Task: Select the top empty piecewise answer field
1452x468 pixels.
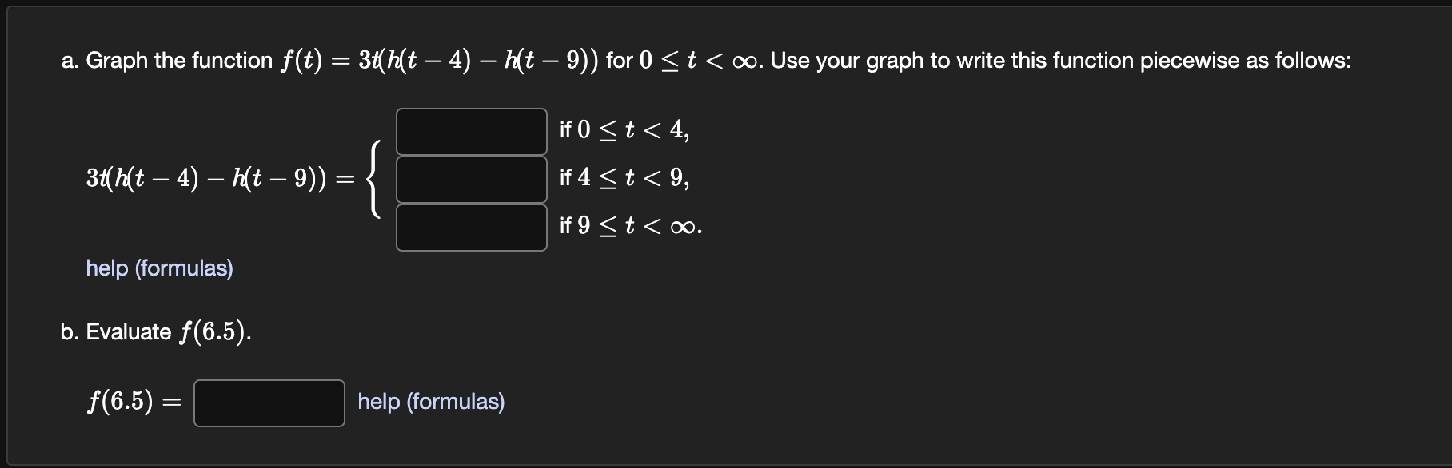Action: (470, 130)
